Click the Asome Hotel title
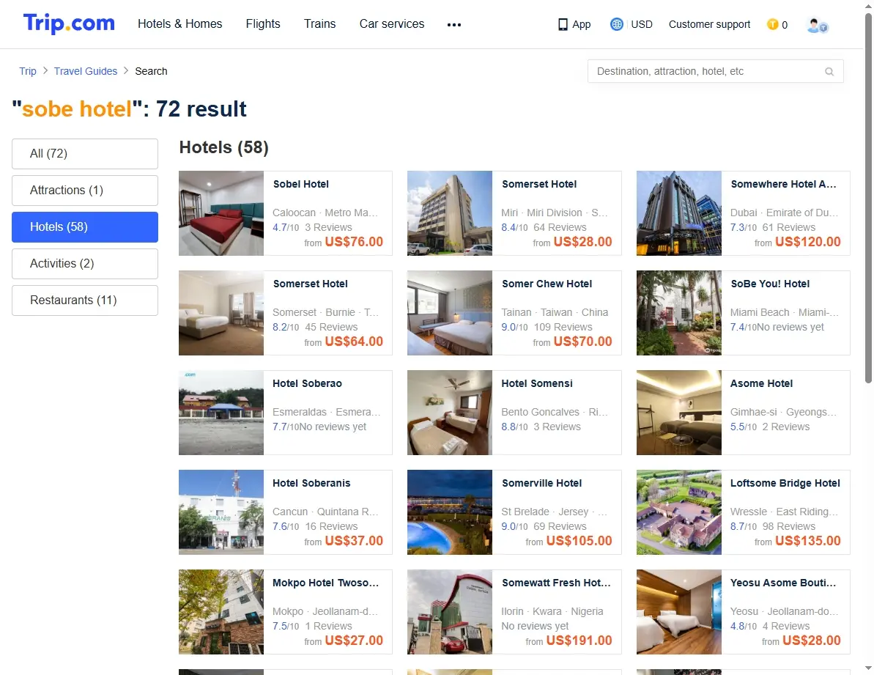The image size is (874, 675). (x=761, y=384)
